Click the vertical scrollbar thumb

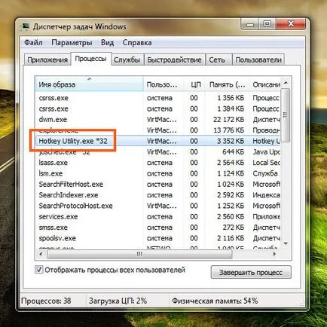pos(285,115)
